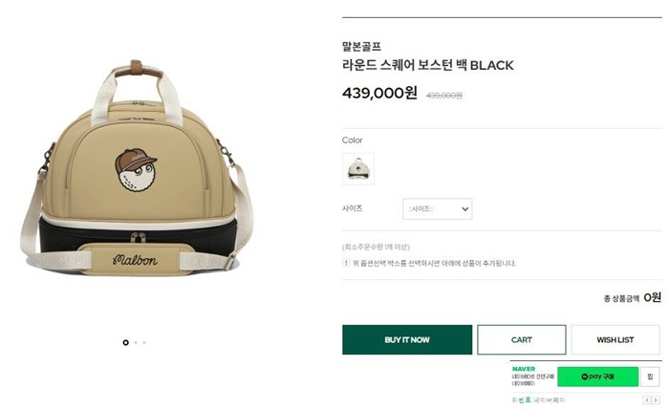Click the NAVER logo text
The height and width of the screenshot is (410, 669).
tap(524, 368)
